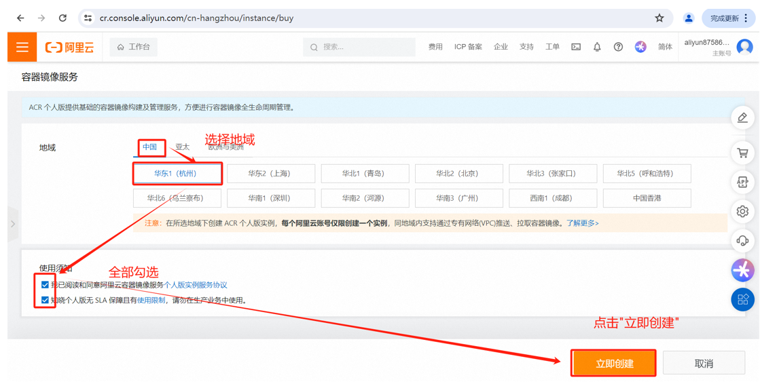Open the AI assistant icon in header
760x382 pixels.
tap(640, 47)
